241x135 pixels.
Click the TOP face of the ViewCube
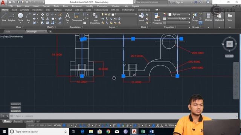point(229,44)
